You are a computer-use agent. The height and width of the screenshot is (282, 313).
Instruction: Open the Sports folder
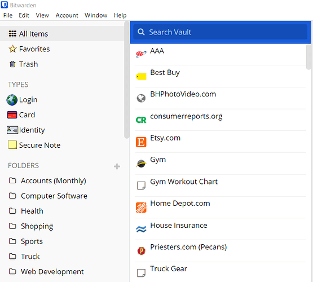(32, 241)
